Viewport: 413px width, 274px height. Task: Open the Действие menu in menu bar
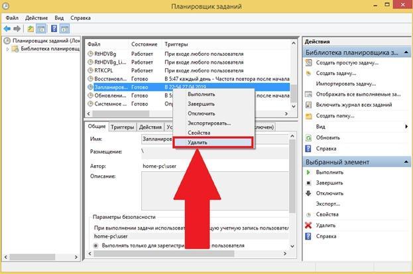(36, 18)
